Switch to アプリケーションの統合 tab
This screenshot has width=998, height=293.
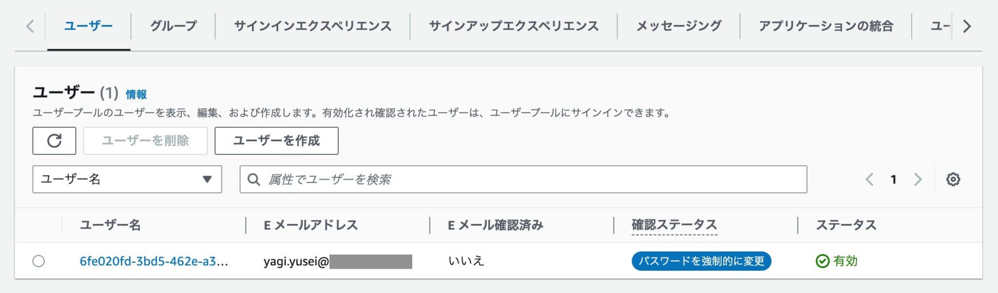tap(825, 26)
